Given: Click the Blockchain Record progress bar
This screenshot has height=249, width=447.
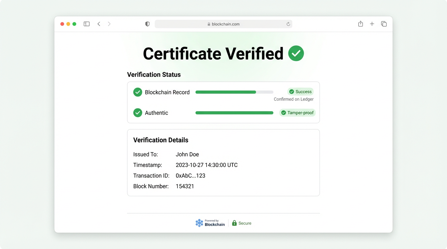Looking at the screenshot, I should coord(234,92).
